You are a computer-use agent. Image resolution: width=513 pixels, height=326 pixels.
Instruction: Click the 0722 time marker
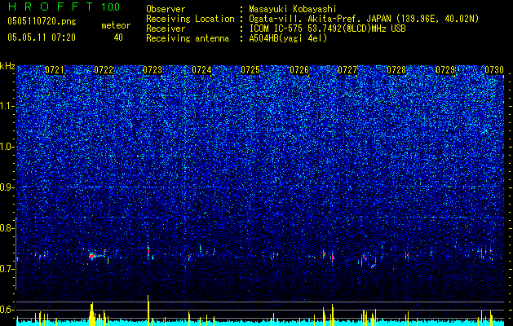pos(104,70)
